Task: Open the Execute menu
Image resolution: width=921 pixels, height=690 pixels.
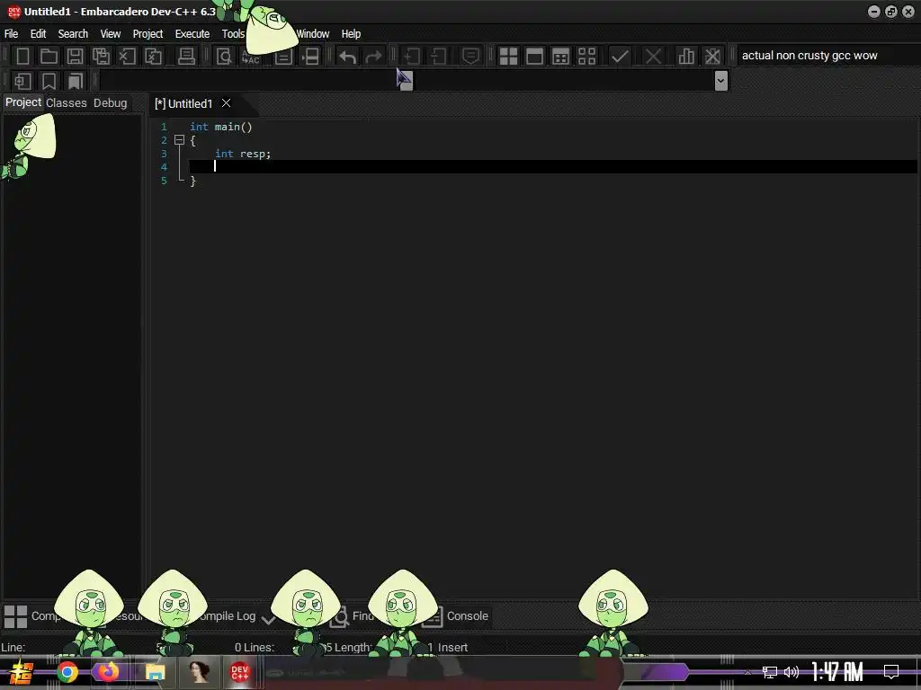Action: [x=192, y=33]
